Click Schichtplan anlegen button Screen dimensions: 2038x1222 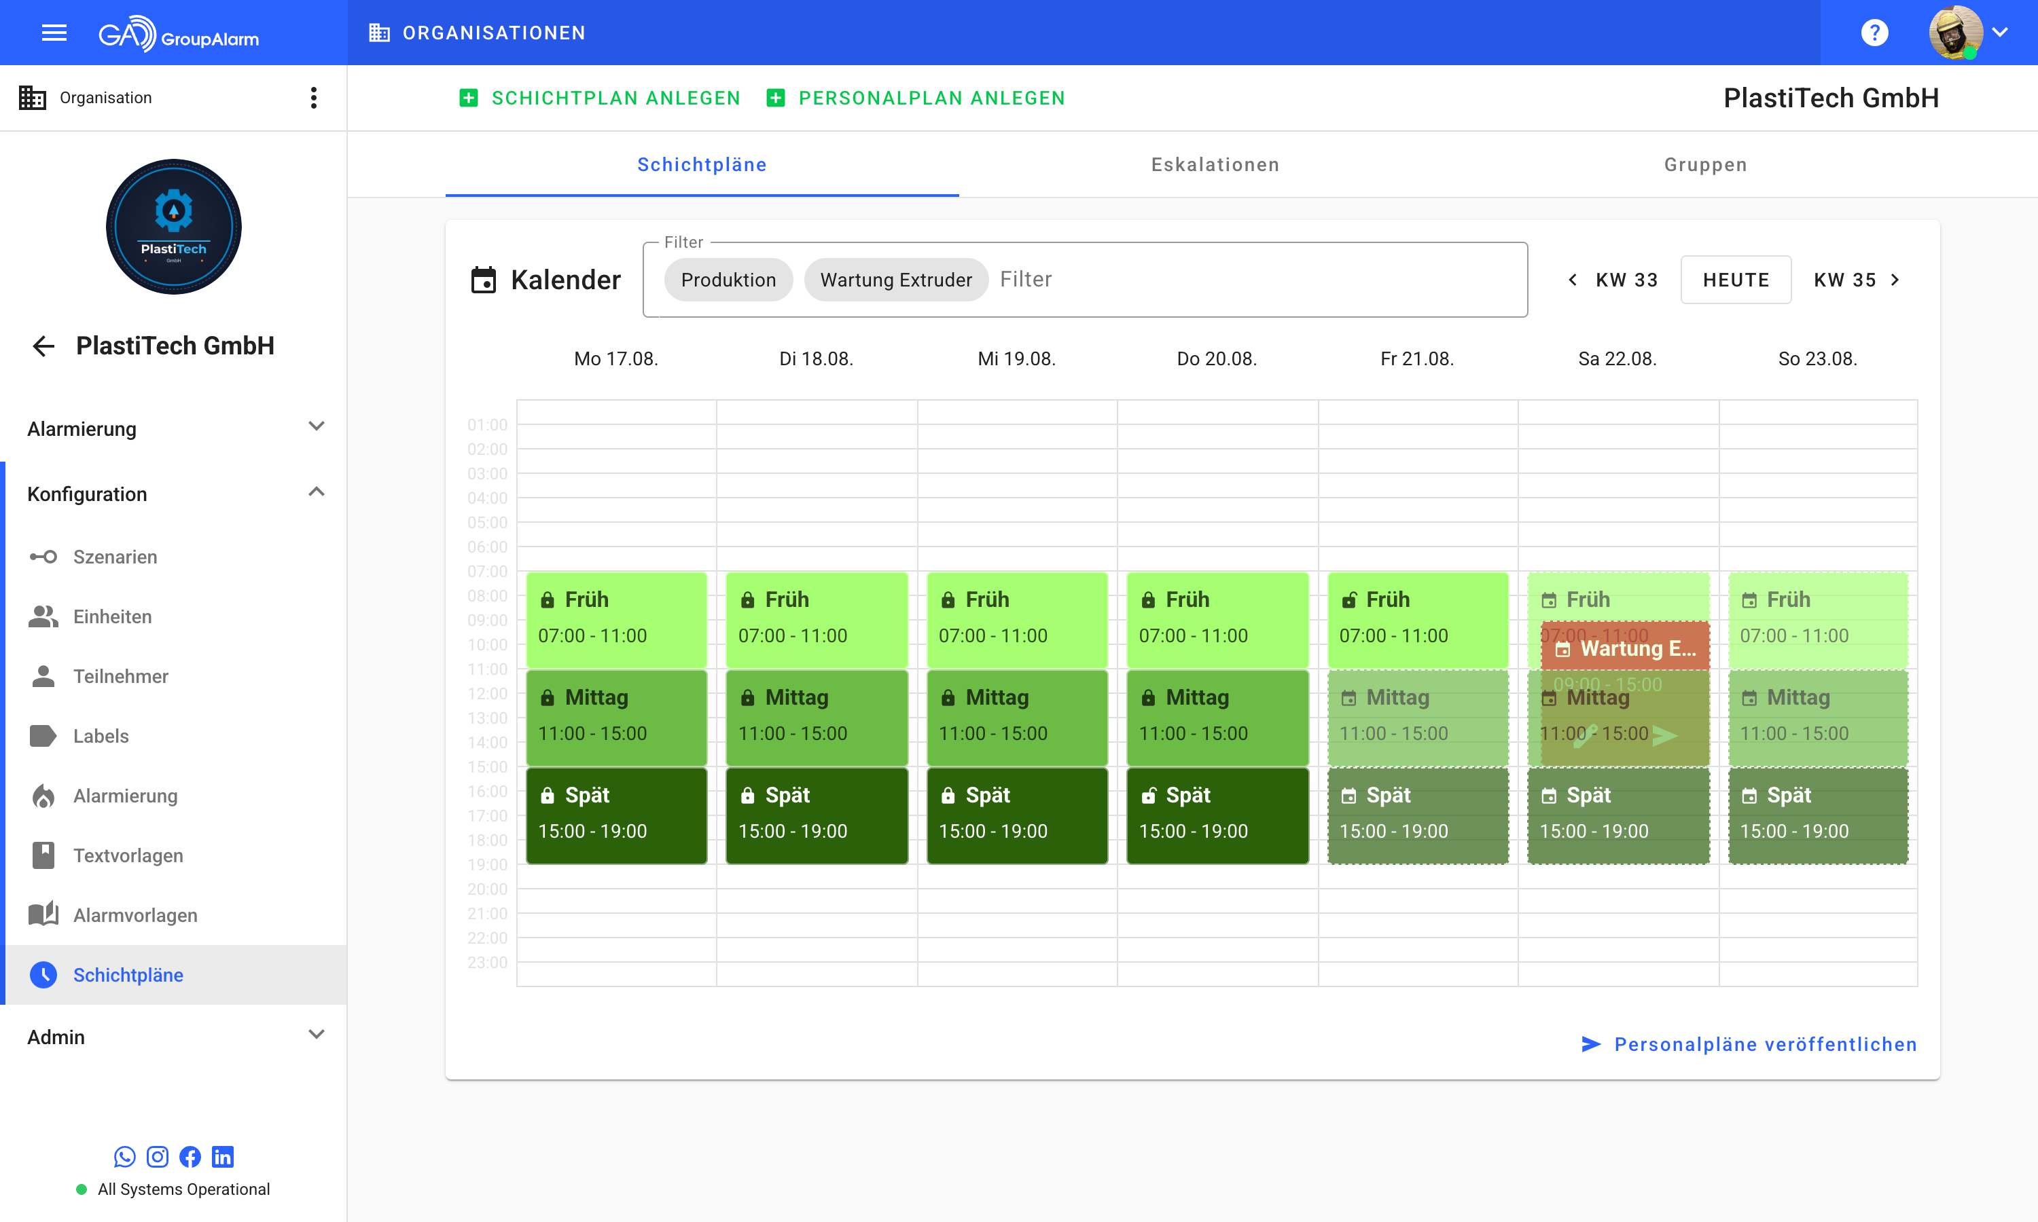[600, 98]
